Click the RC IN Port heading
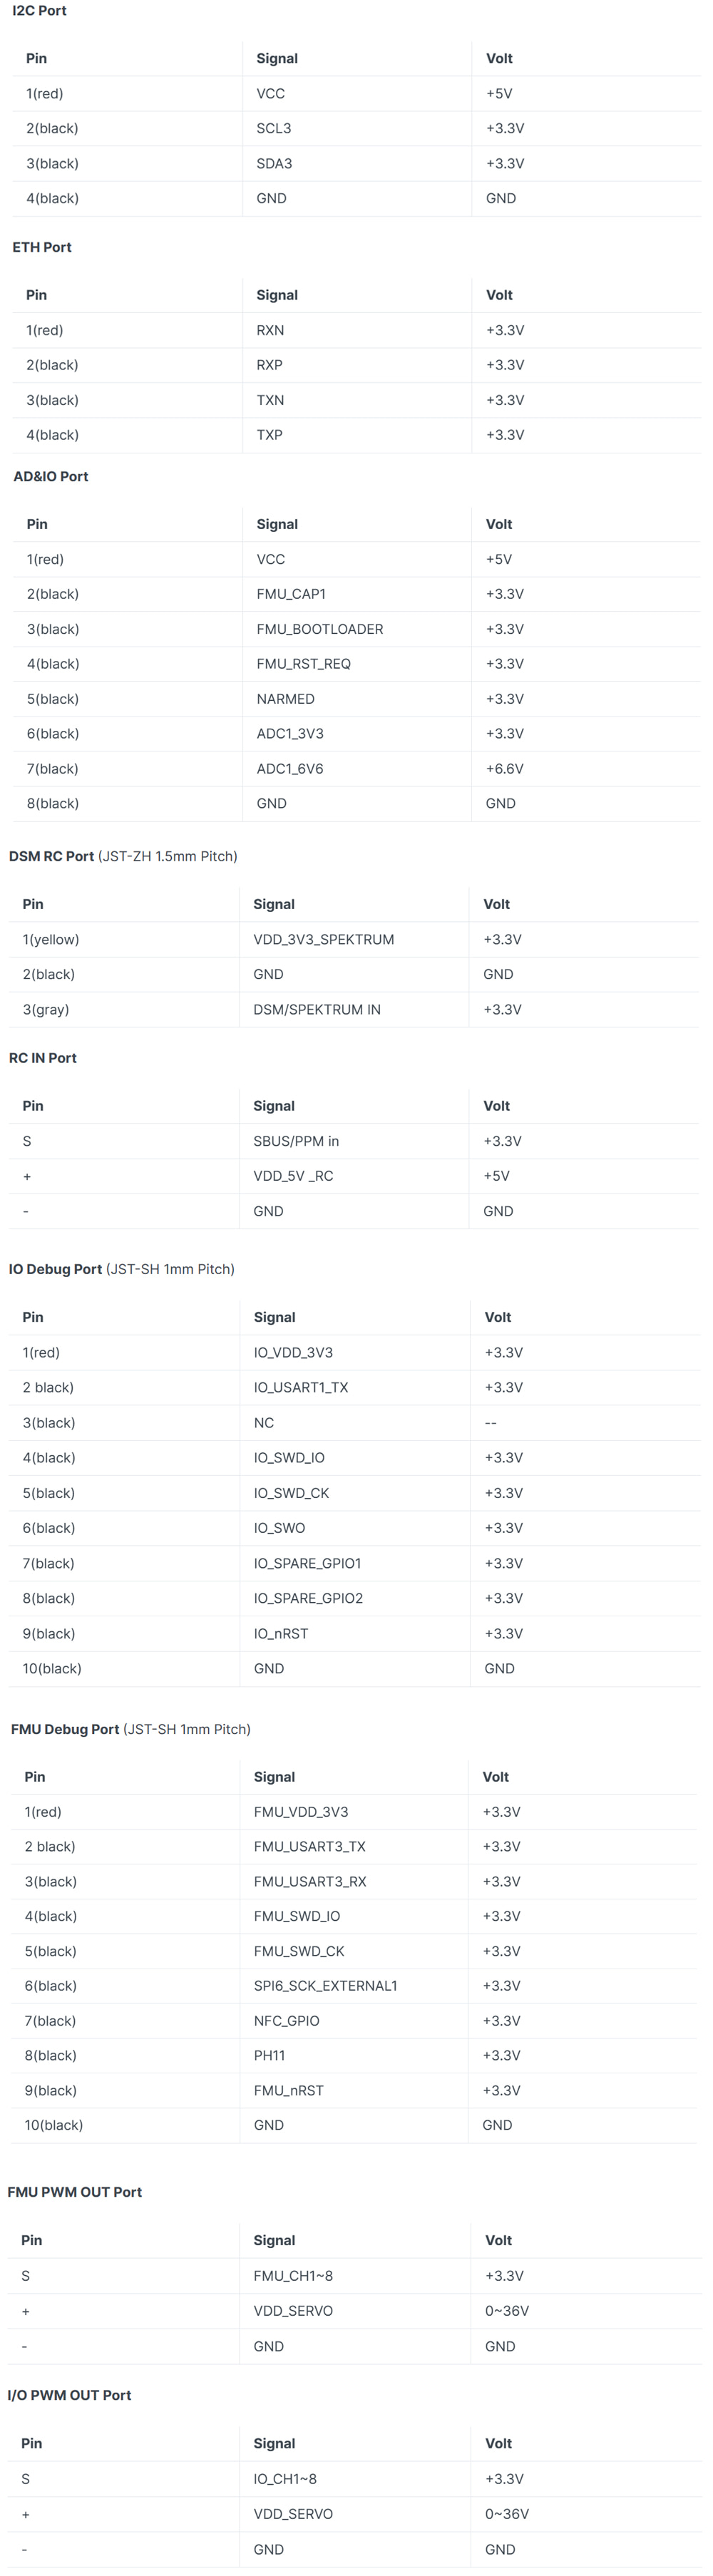This screenshot has height=2576, width=713. point(43,1058)
